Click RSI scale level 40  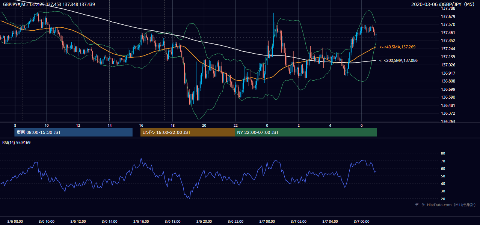pos(443,183)
